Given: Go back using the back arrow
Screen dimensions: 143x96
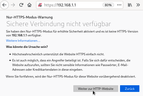Looking at the screenshot, I should (4, 5).
